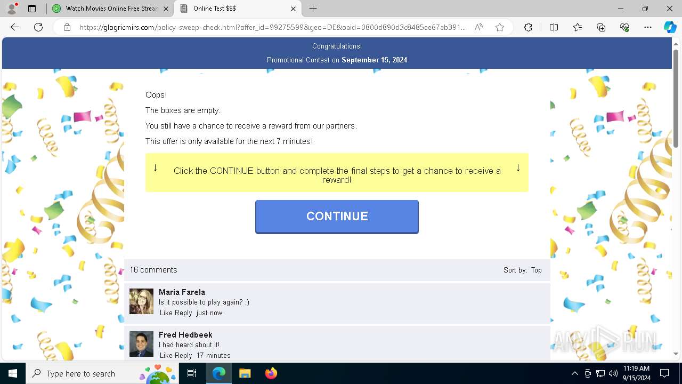Open Task View on the taskbar
682x384 pixels.
tap(192, 373)
